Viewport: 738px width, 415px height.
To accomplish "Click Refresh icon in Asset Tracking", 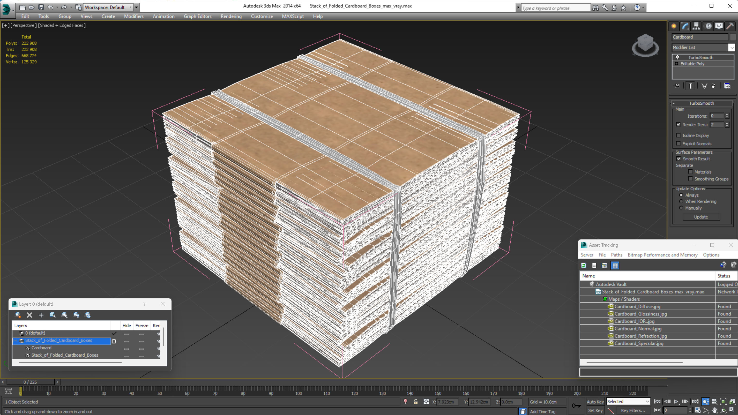I will pyautogui.click(x=584, y=266).
